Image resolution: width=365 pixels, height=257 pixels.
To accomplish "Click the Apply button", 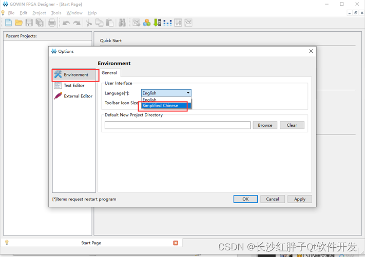I will (x=300, y=199).
